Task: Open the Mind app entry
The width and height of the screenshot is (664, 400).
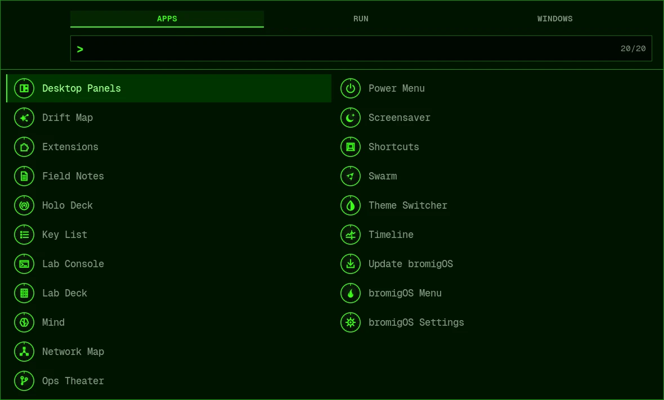Action: [x=169, y=322]
